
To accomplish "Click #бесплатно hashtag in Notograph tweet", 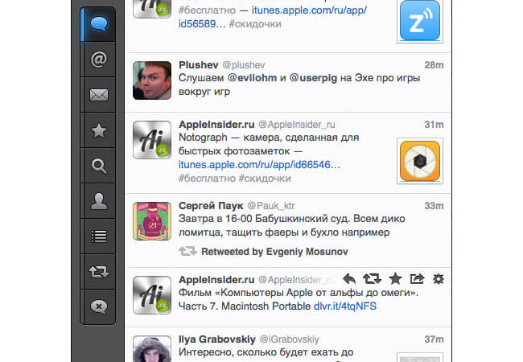I will 207,179.
